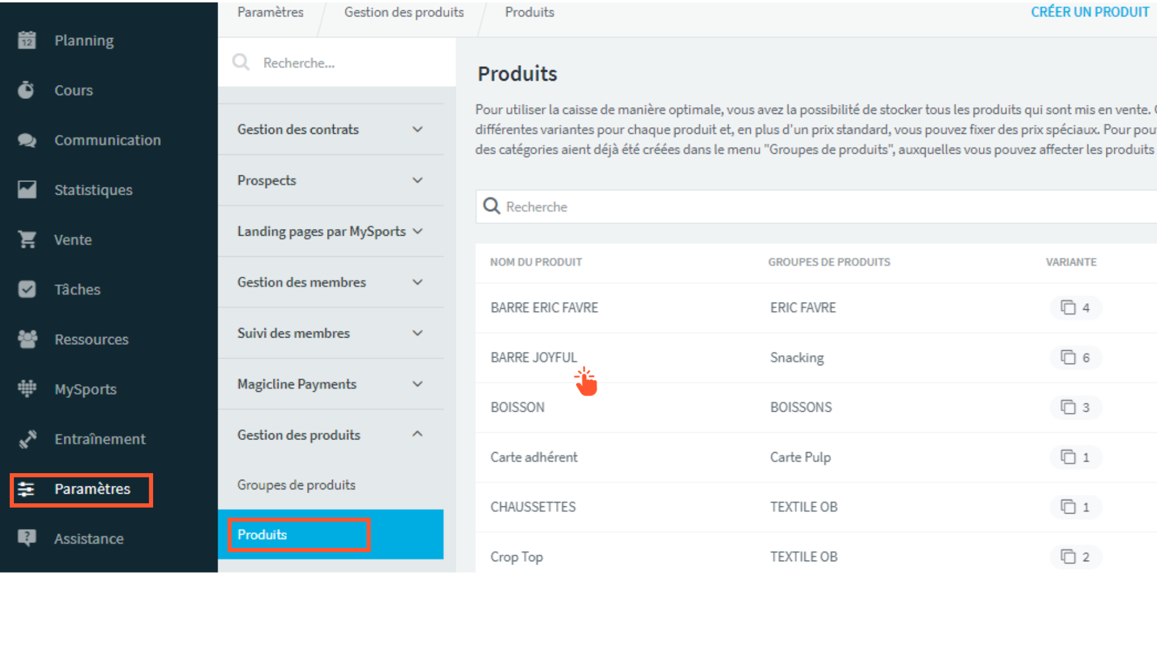Click variant copy icon for BOISSON
This screenshot has width=1157, height=651.
(1068, 407)
